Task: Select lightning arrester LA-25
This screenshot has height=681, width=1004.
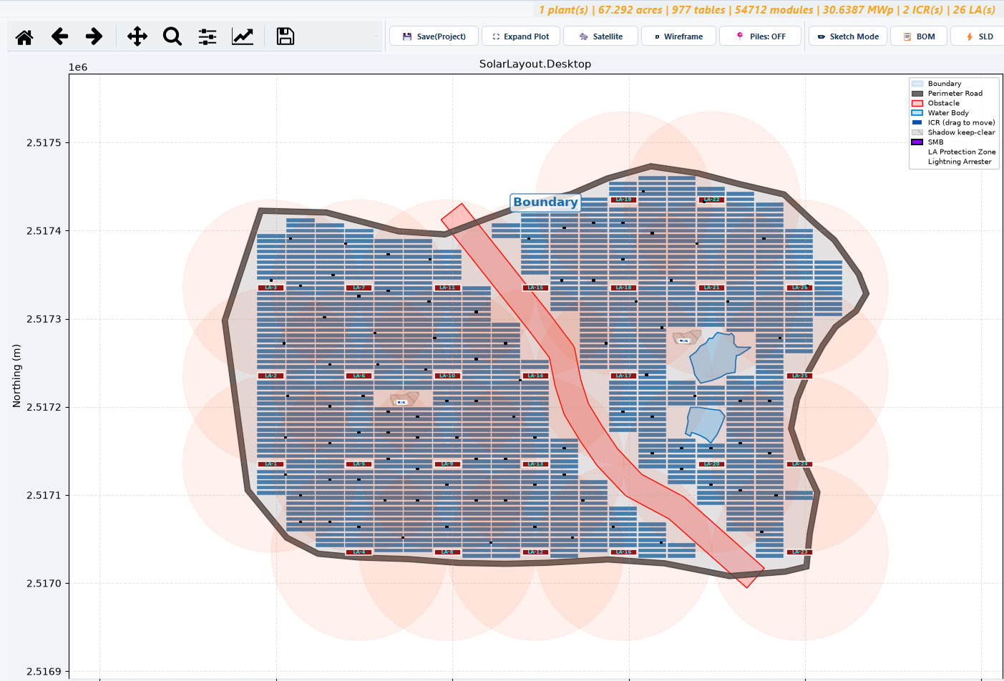Action: point(799,376)
